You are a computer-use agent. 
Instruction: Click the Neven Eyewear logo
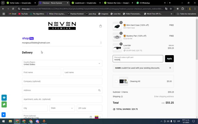(x=62, y=26)
